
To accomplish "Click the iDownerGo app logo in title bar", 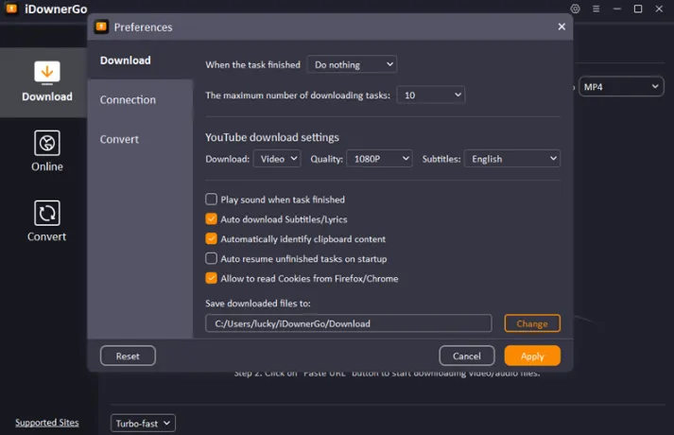I will pyautogui.click(x=11, y=9).
